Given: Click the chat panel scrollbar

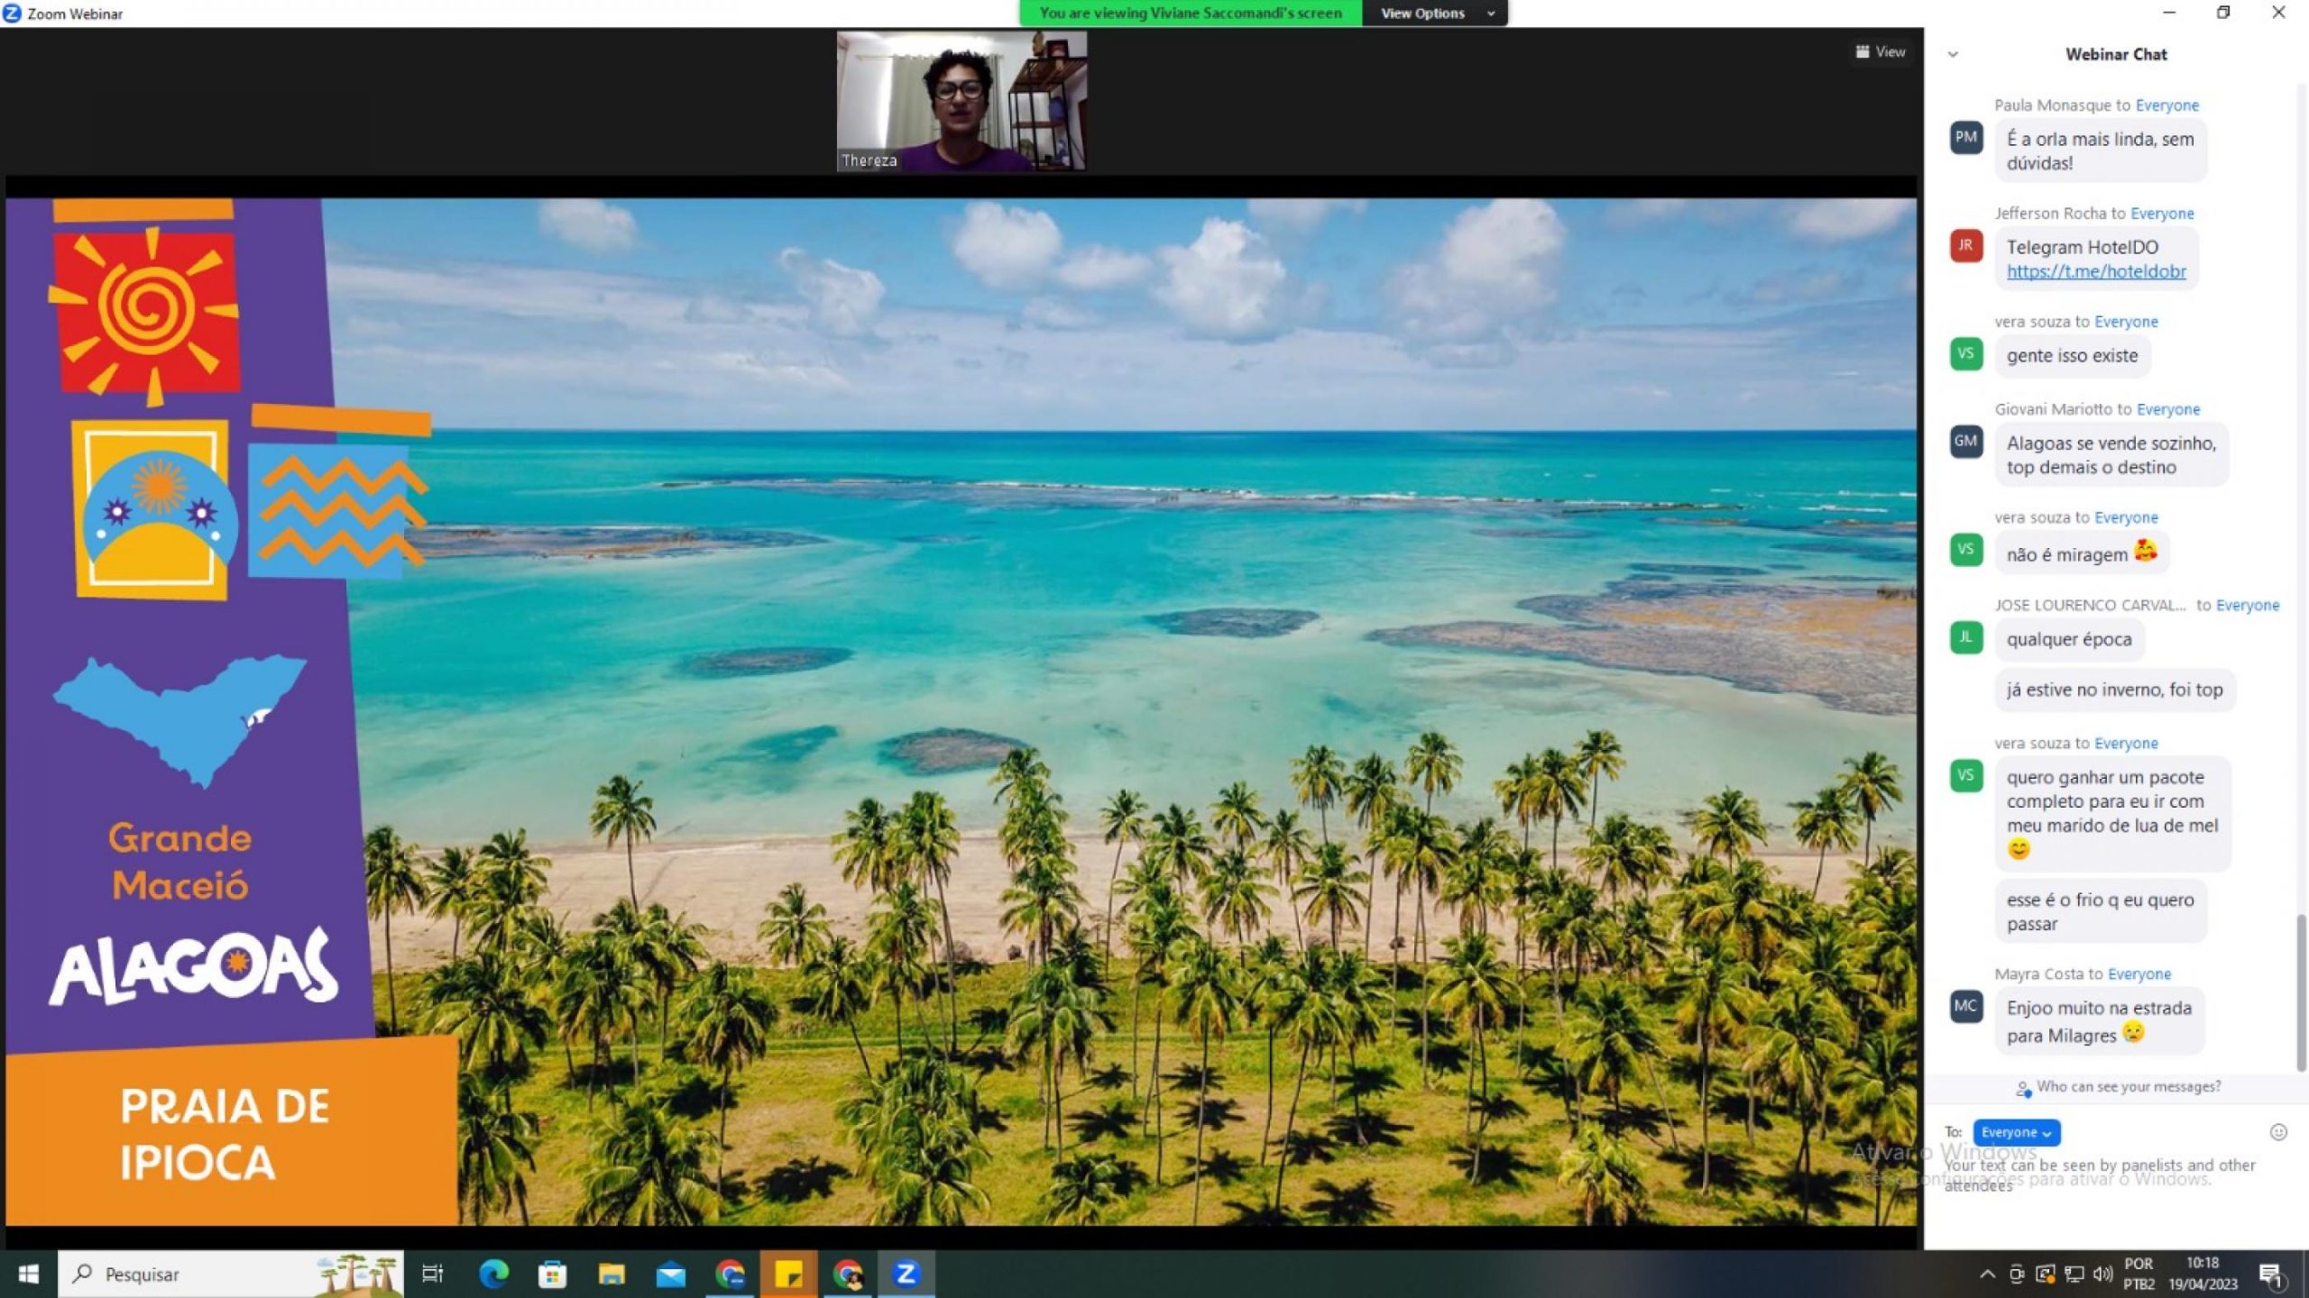Looking at the screenshot, I should 2300,992.
